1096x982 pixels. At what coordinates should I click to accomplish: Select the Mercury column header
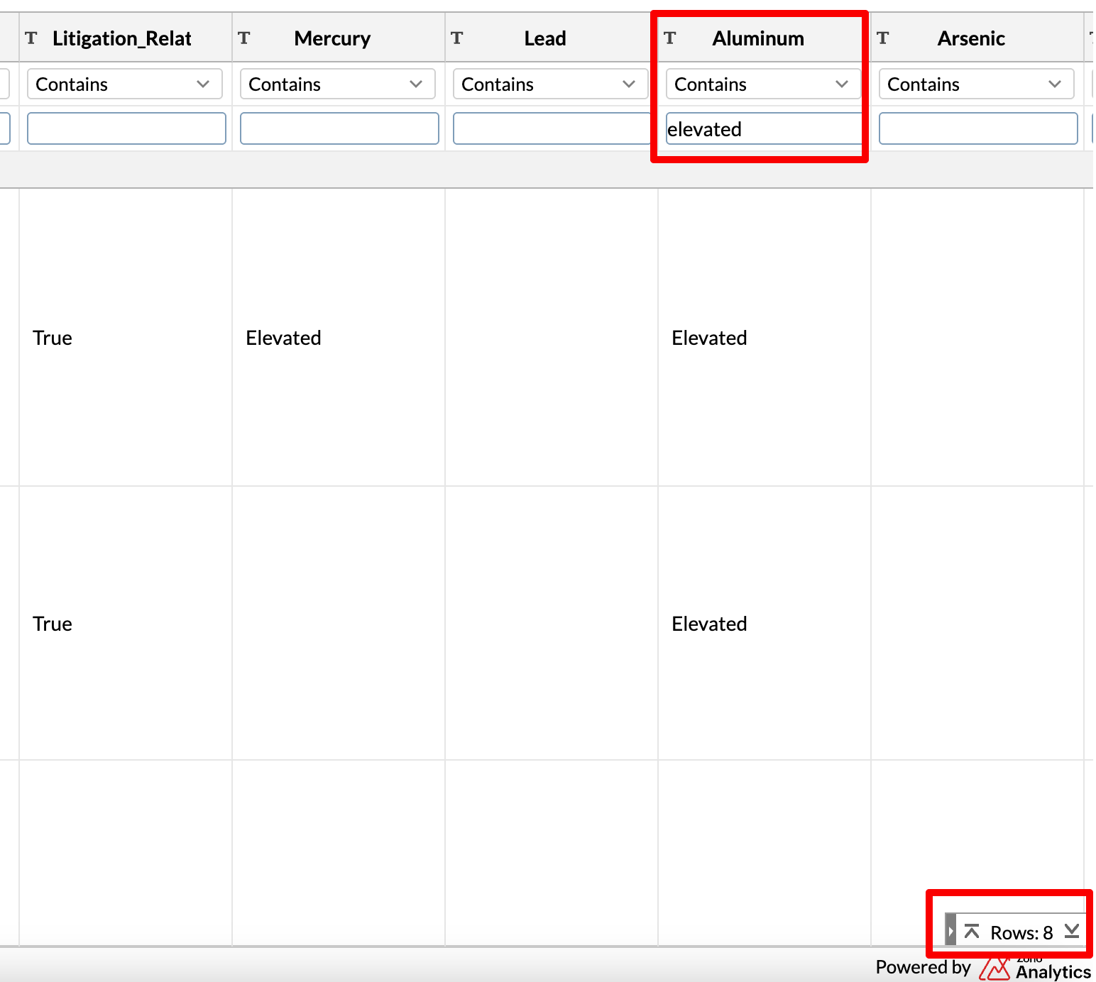339,38
